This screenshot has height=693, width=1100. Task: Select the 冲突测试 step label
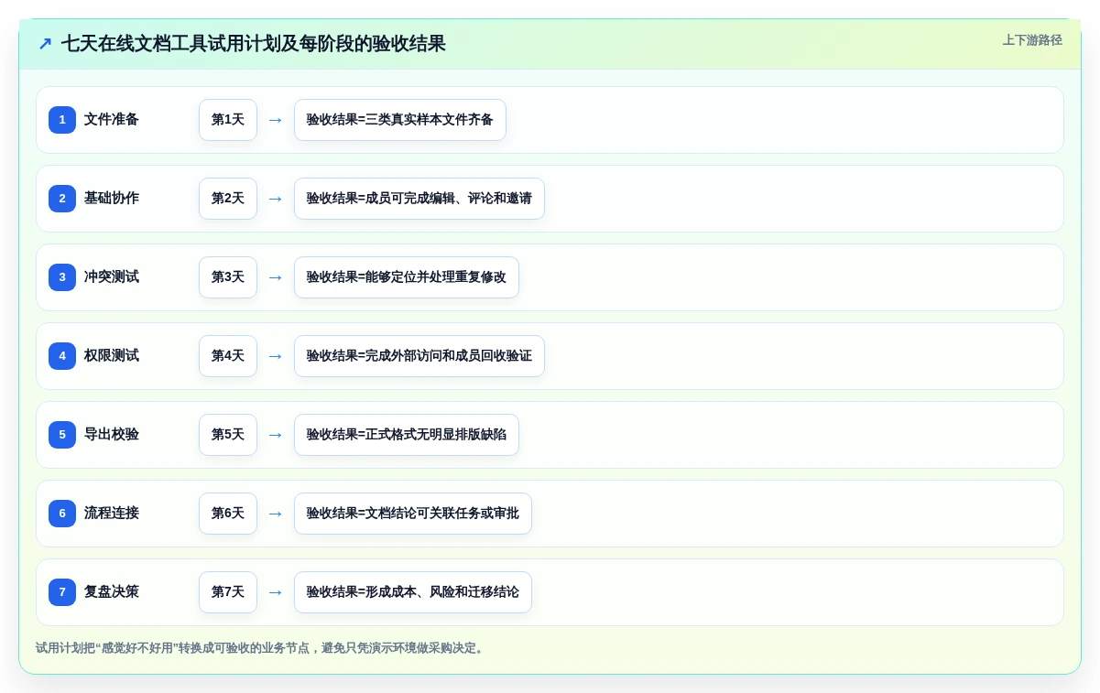coord(112,277)
